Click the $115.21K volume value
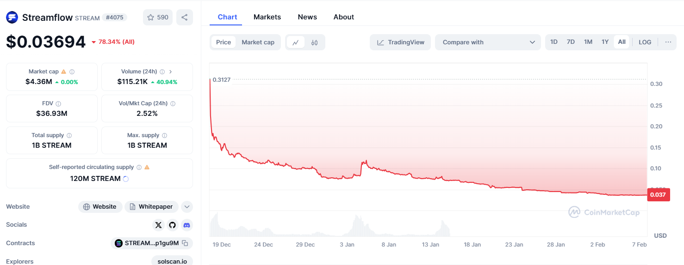Screen dimensions: 684x265 pos(132,82)
